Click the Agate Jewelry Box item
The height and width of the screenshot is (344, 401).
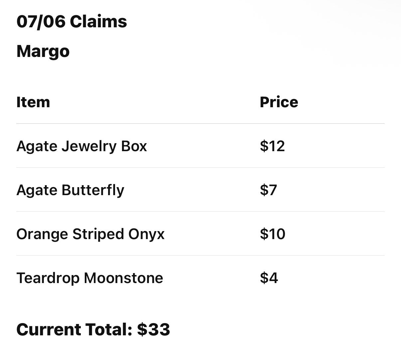[81, 147]
